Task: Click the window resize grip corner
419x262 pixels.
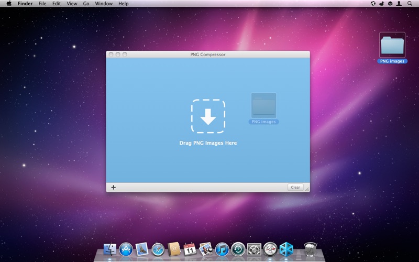Action: 307,189
